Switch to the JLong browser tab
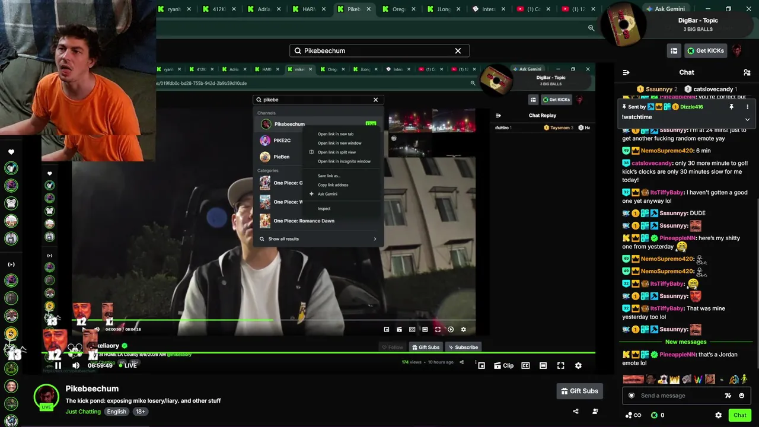Viewport: 759px width, 427px height. [x=444, y=9]
